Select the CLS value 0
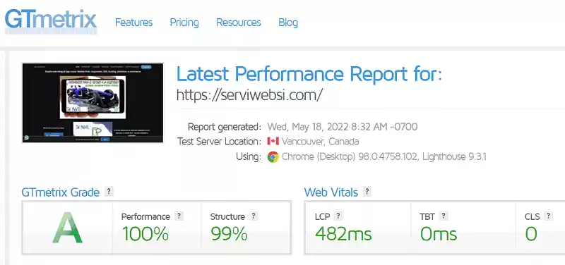Image resolution: width=565 pixels, height=265 pixels. tap(531, 234)
